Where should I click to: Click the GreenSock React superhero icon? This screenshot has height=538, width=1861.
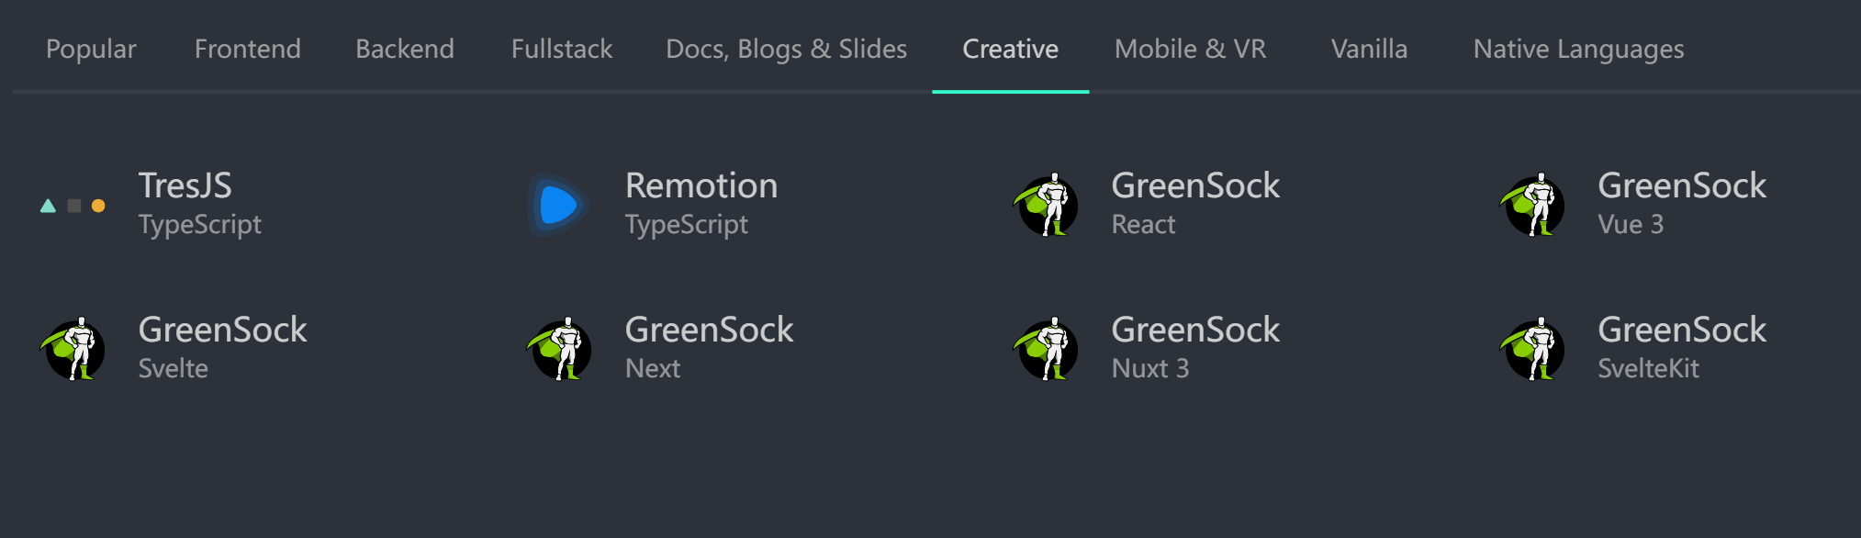point(1046,206)
